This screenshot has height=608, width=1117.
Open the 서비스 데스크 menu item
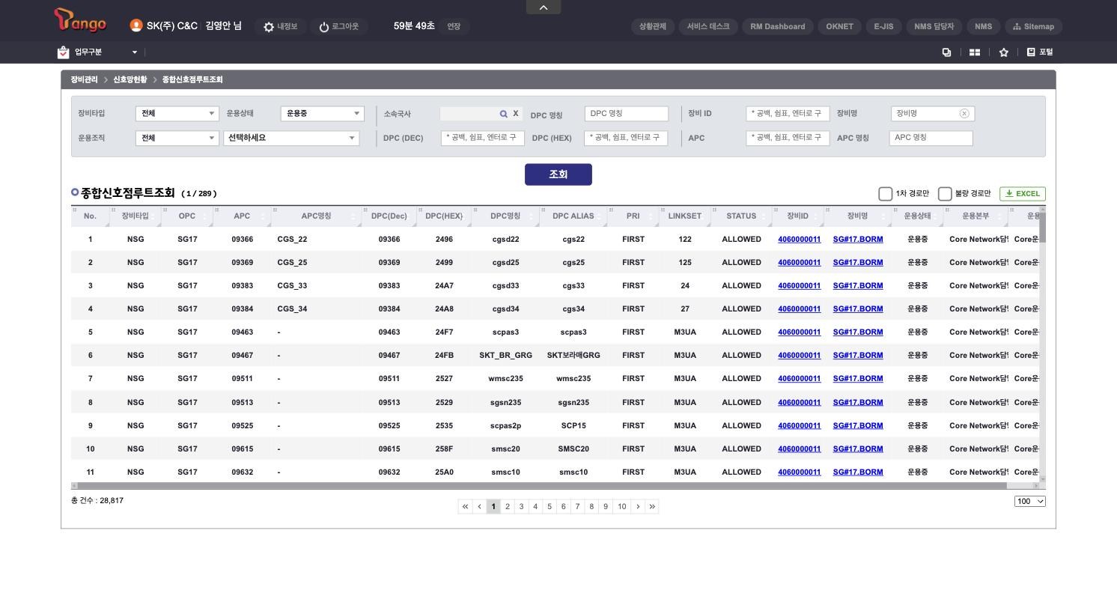708,26
